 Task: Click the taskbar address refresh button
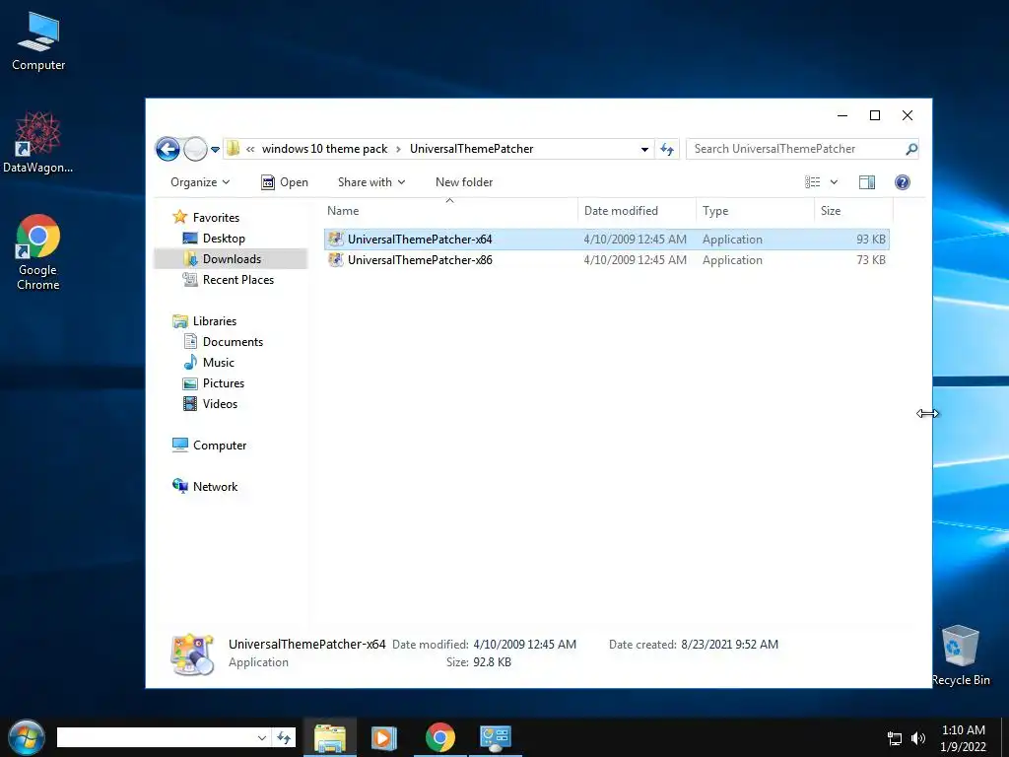284,737
